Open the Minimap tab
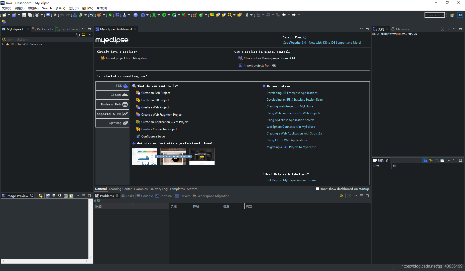The image size is (465, 271). (x=400, y=29)
